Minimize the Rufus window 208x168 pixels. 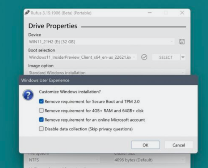coord(150,13)
